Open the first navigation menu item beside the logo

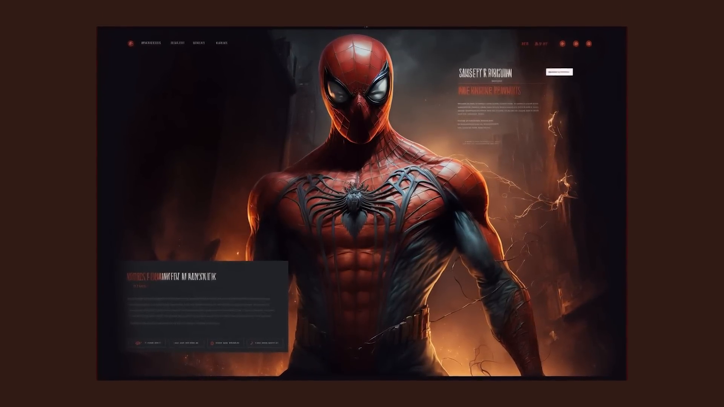coord(151,43)
